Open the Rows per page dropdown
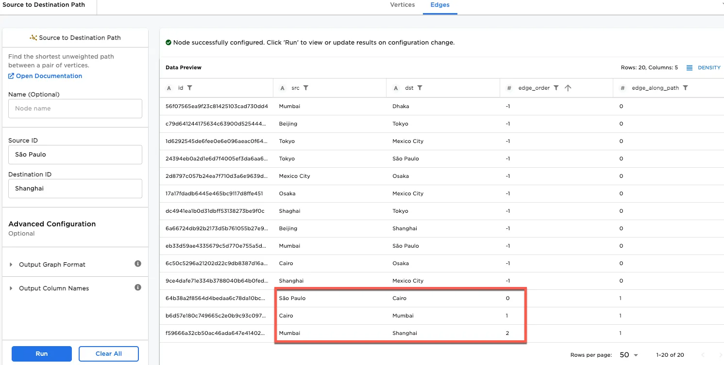This screenshot has width=724, height=365. pyautogui.click(x=629, y=355)
